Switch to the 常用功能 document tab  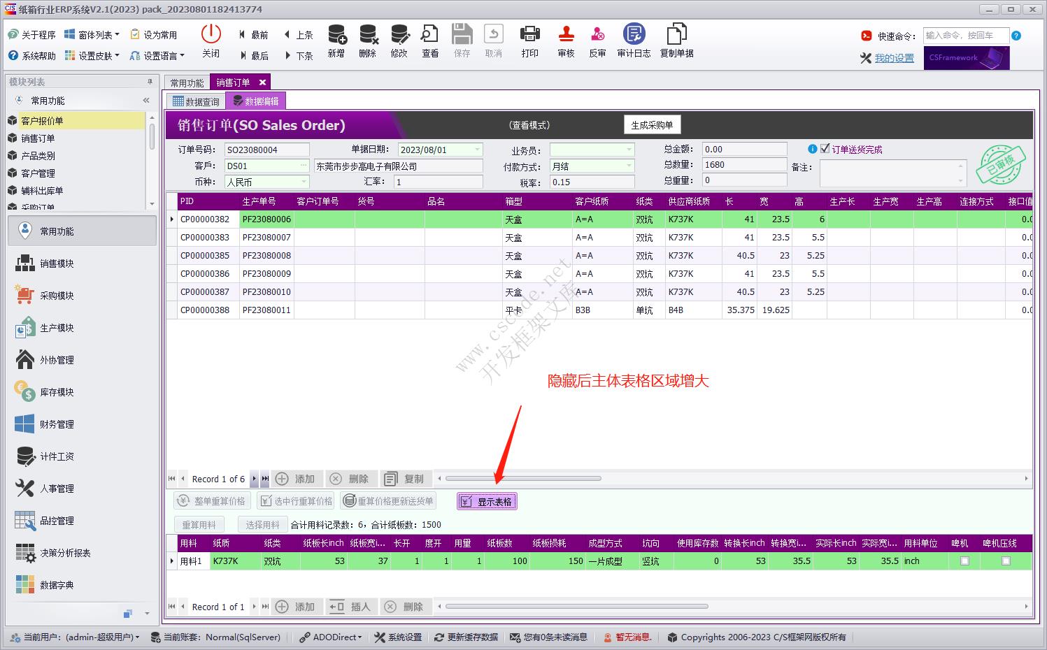187,82
